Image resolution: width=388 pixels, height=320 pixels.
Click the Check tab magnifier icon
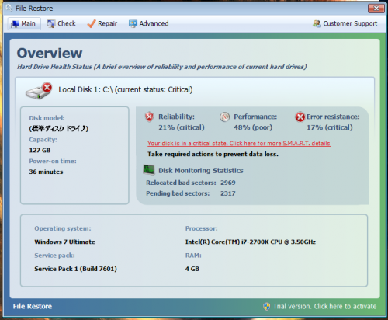51,24
